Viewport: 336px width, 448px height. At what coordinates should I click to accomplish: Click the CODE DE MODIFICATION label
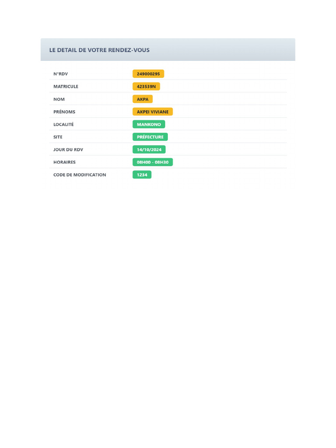coord(80,175)
